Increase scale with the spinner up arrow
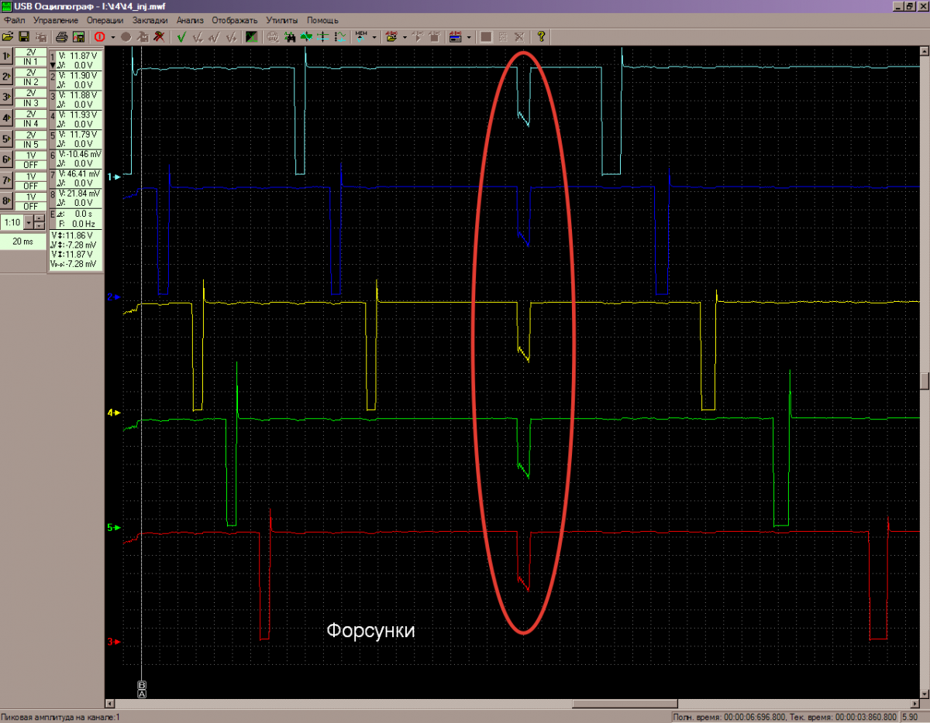The width and height of the screenshot is (930, 723). pos(39,219)
